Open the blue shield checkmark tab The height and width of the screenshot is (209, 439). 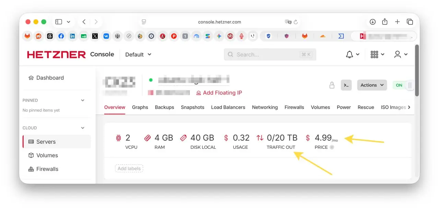(x=269, y=36)
